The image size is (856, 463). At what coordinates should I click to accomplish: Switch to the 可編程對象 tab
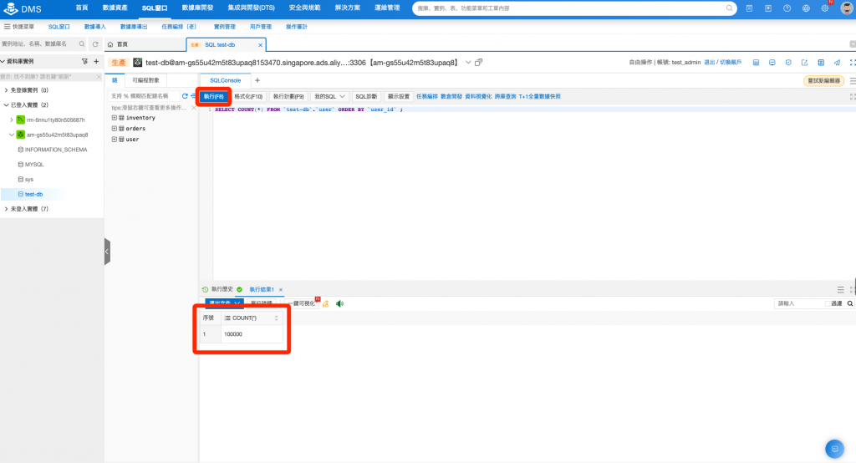(145, 80)
